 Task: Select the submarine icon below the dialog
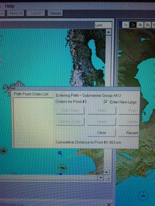click(x=60, y=153)
